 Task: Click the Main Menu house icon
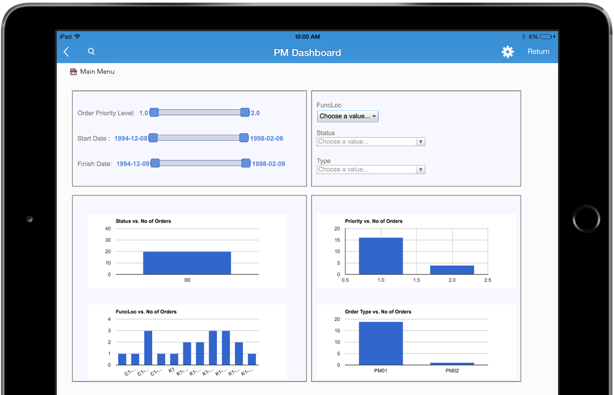click(73, 72)
